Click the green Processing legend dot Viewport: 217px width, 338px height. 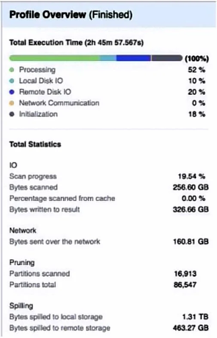click(12, 70)
